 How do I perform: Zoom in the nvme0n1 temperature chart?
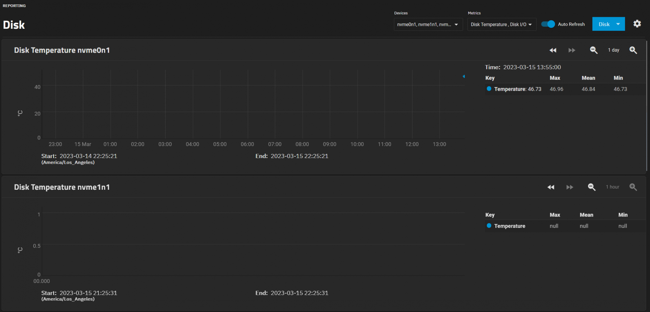coord(633,50)
